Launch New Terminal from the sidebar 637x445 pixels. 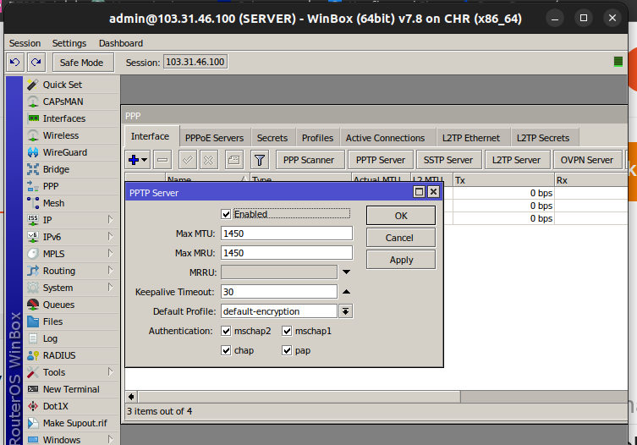pos(71,389)
